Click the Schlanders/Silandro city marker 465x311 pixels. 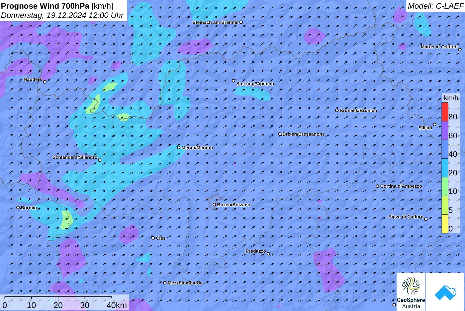pos(100,160)
